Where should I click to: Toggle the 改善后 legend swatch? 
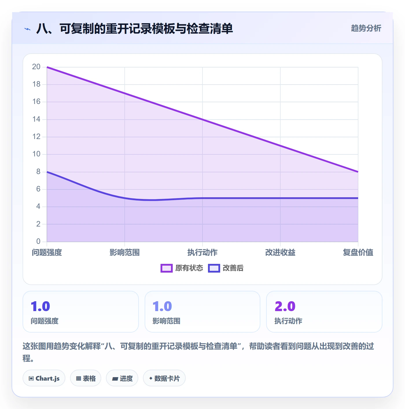click(x=214, y=268)
